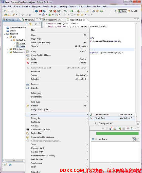142x173 pixels.
Task: Click the Link with Editor icon in Package Explorer
Action: 31,24
